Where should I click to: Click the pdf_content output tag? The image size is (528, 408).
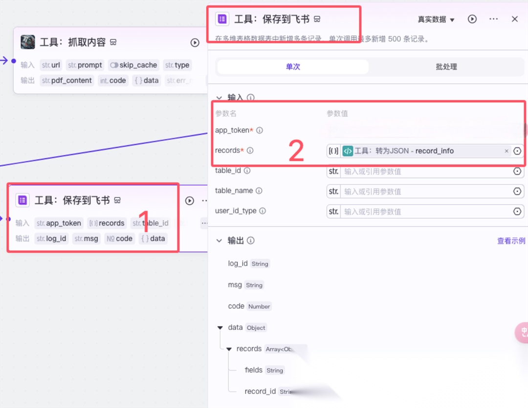(66, 81)
